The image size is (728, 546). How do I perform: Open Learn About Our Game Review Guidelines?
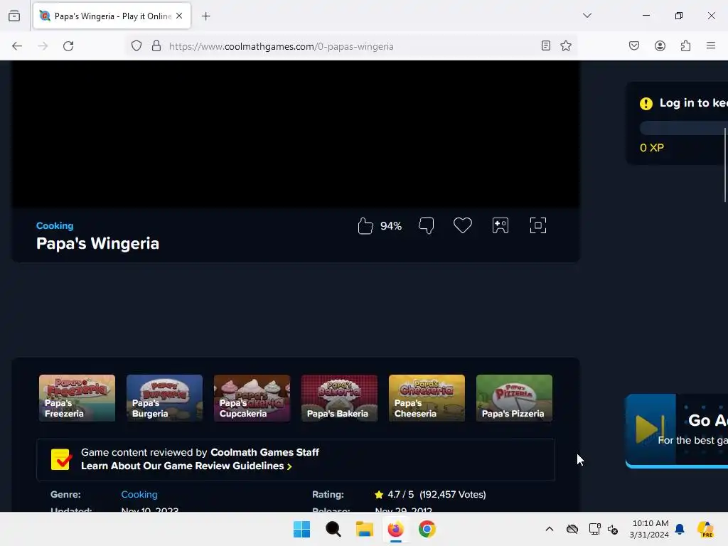[186, 466]
